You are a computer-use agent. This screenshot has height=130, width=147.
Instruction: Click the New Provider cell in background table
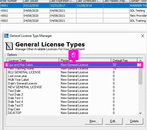click(138, 15)
